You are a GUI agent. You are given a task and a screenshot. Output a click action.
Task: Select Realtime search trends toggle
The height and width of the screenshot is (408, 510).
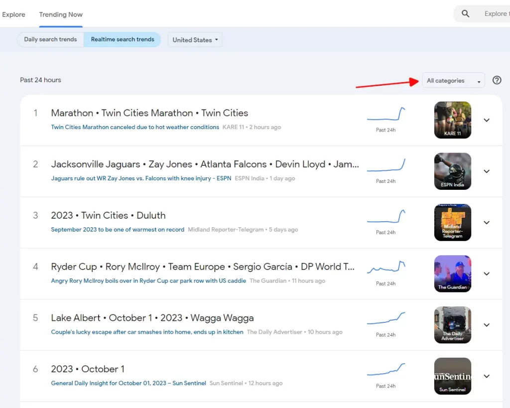123,40
